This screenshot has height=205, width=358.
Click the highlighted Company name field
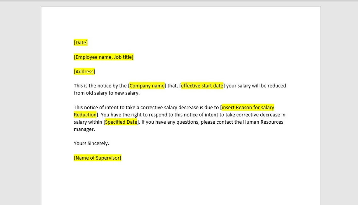[147, 86]
